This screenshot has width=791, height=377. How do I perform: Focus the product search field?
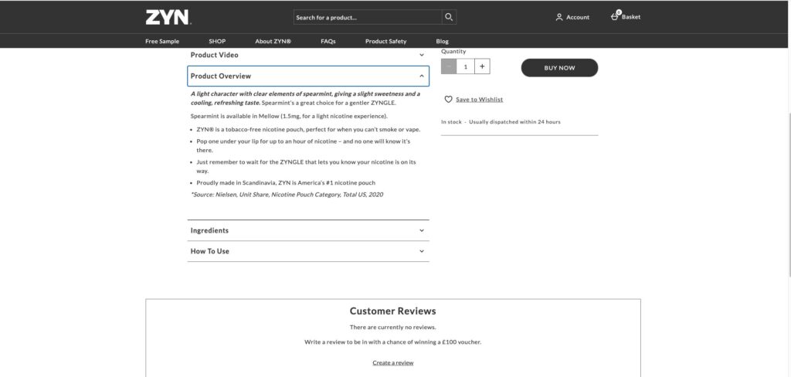pyautogui.click(x=368, y=17)
